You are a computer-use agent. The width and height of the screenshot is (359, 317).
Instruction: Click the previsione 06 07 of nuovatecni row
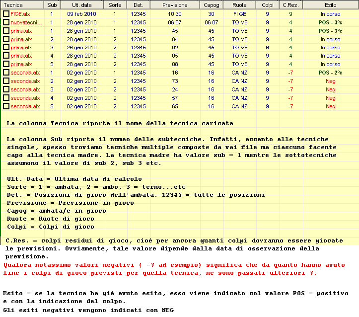coord(175,22)
